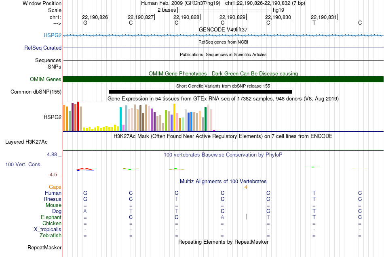
Task: Select the Mouse species label
Action: (53, 205)
